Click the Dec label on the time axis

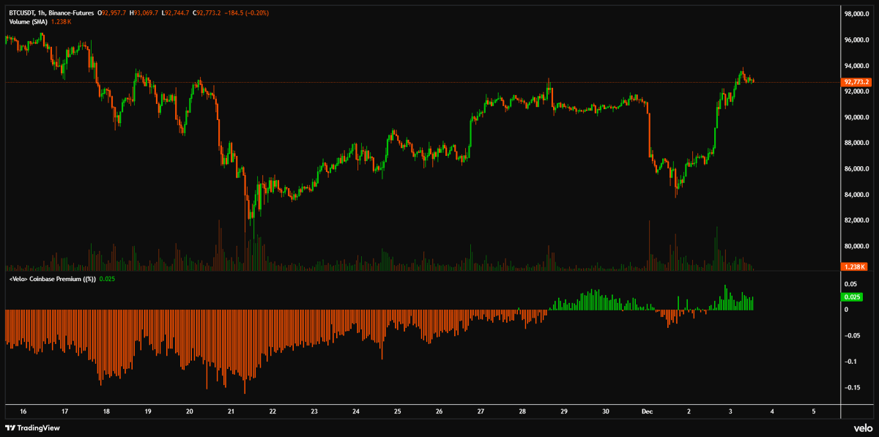pyautogui.click(x=648, y=411)
